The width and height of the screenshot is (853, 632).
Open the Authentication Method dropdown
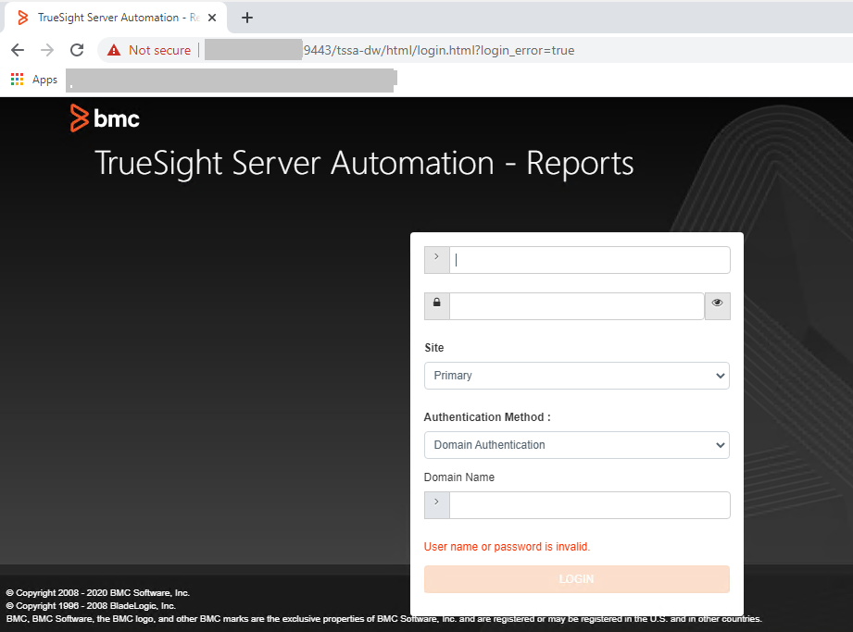(x=576, y=445)
